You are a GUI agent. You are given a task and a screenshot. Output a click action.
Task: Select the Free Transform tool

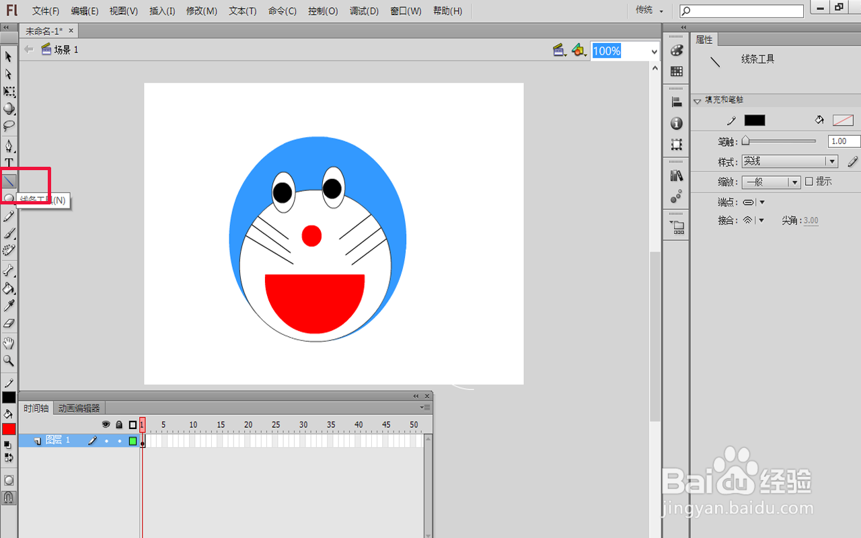[x=9, y=91]
